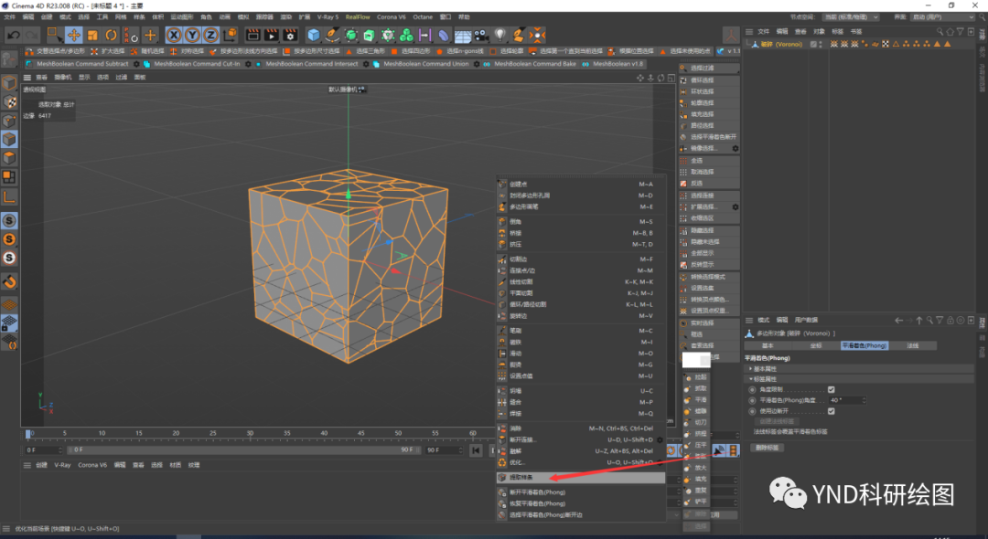Open Corona V6 menu in material manager
The width and height of the screenshot is (988, 539).
[x=92, y=465]
